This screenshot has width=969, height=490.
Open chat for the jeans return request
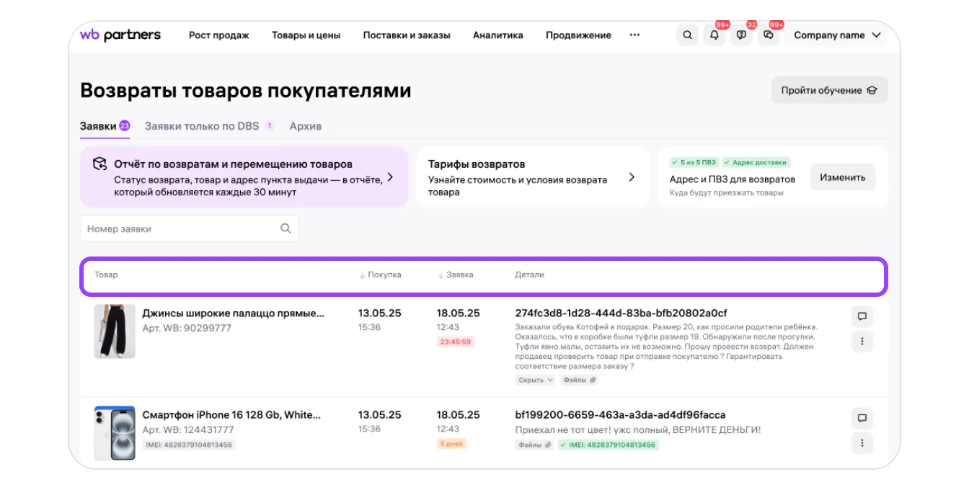click(x=862, y=316)
